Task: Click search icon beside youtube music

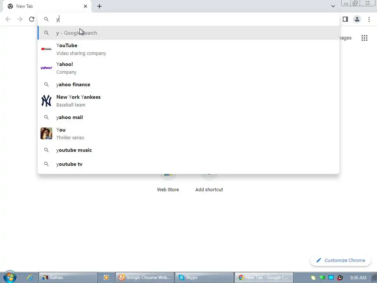Action: (46, 150)
